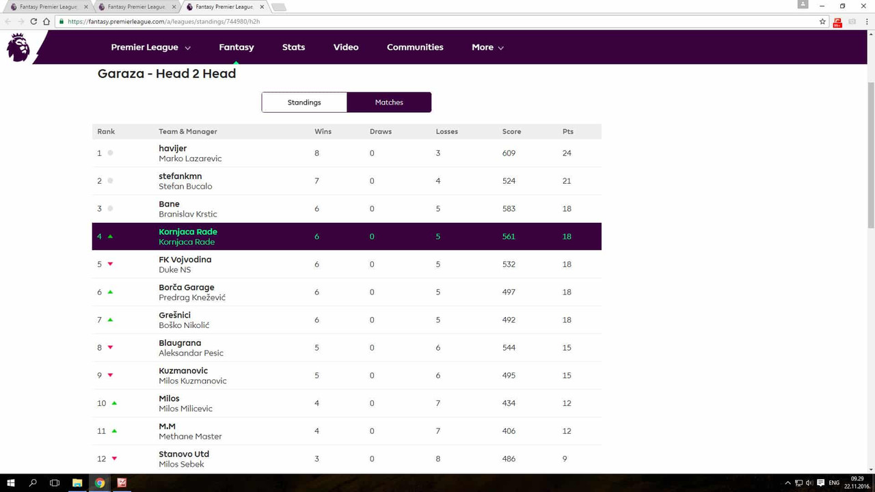
Task: Bookmark this page with the star icon
Action: coord(823,21)
